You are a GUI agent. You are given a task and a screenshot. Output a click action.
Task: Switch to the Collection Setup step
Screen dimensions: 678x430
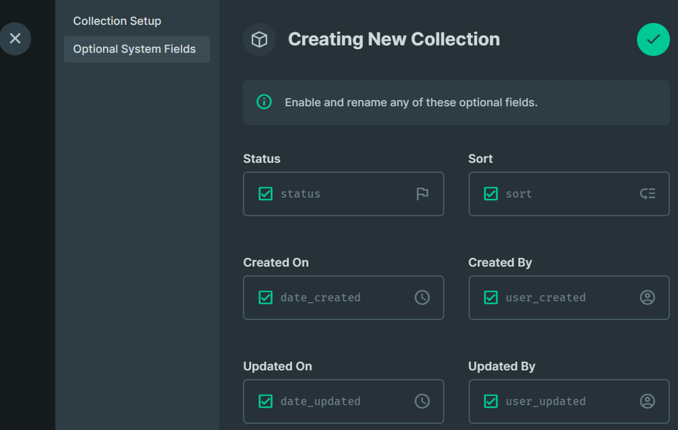coord(117,21)
